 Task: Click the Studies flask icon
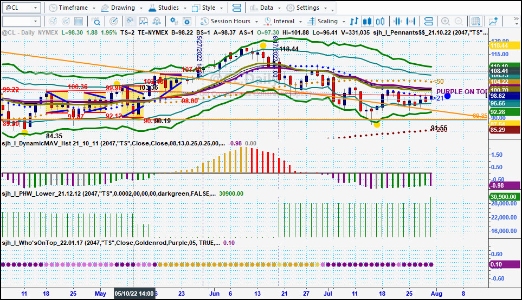pyautogui.click(x=152, y=8)
